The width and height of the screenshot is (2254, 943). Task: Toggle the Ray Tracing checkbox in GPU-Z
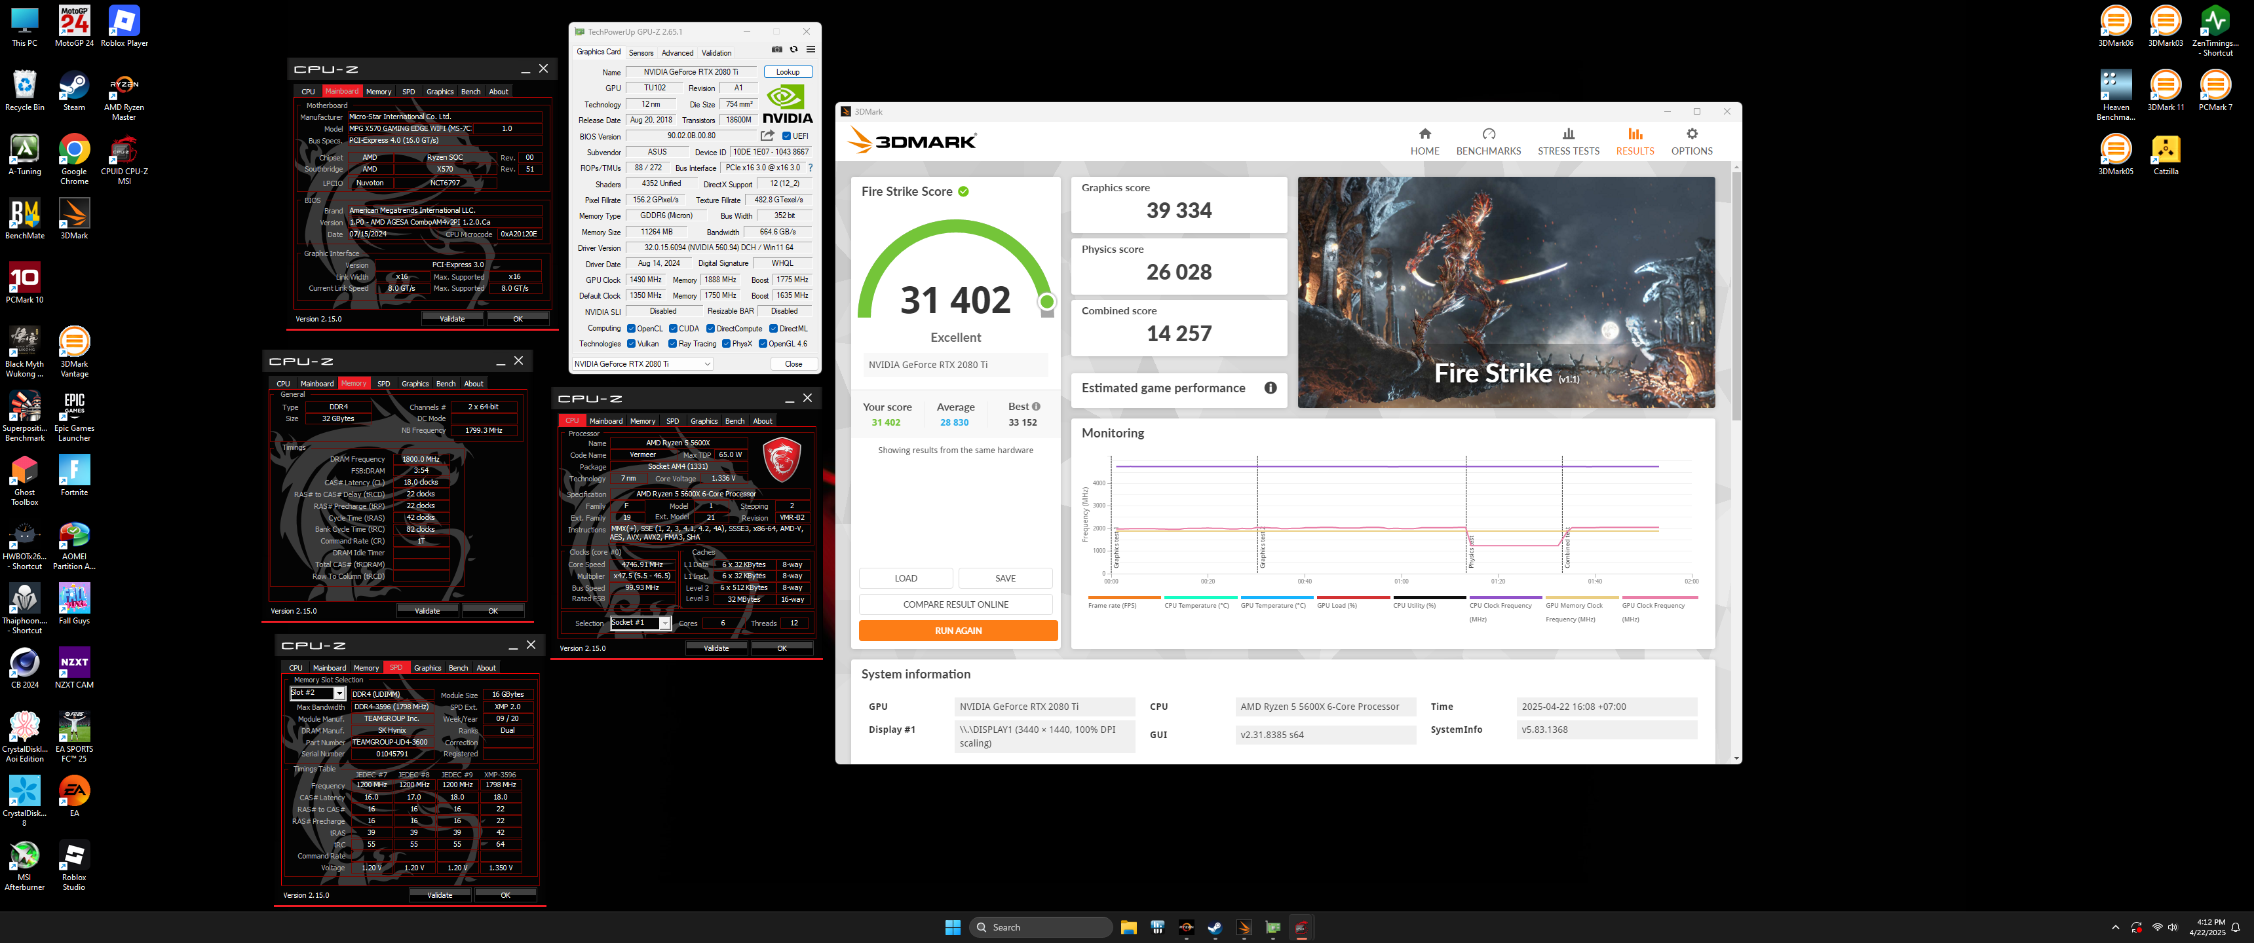pyautogui.click(x=672, y=344)
